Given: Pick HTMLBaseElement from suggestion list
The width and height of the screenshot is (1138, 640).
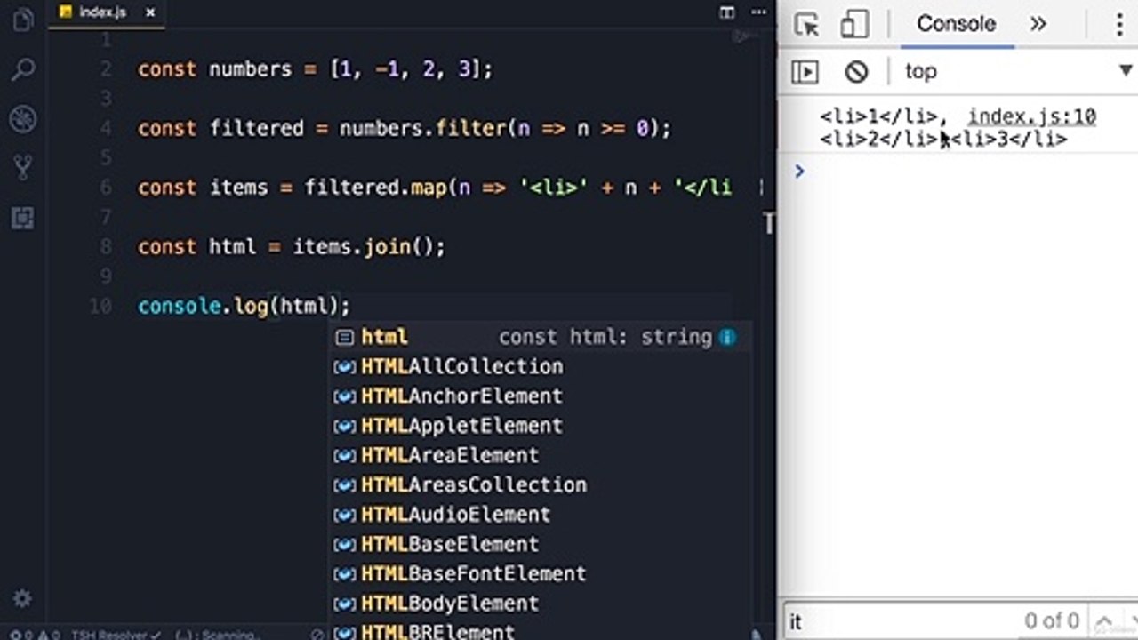Looking at the screenshot, I should point(541,544).
